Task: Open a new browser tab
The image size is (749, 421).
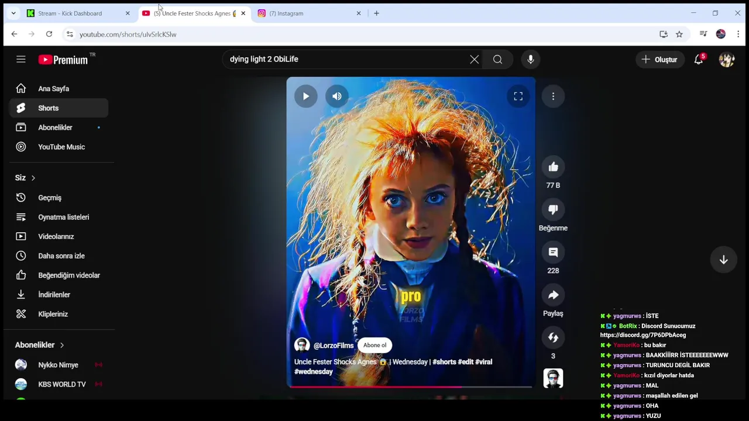Action: (376, 13)
